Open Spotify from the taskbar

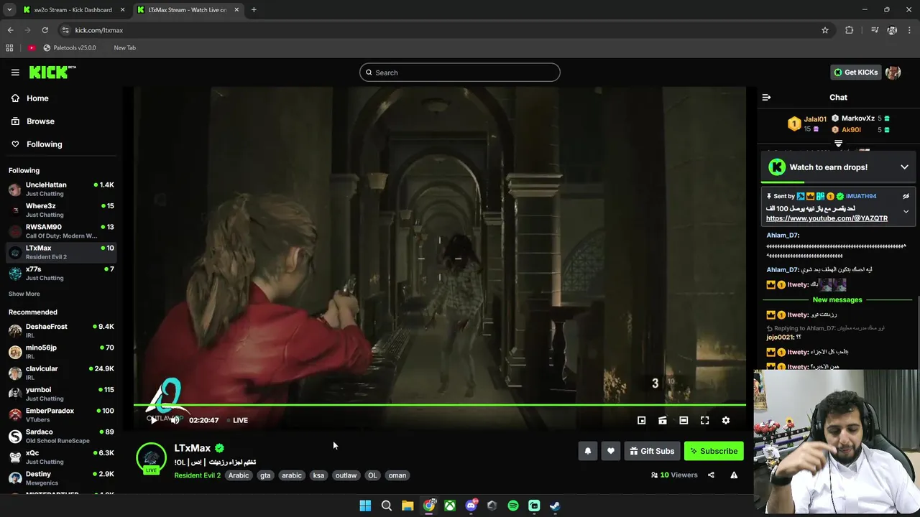pyautogui.click(x=513, y=506)
